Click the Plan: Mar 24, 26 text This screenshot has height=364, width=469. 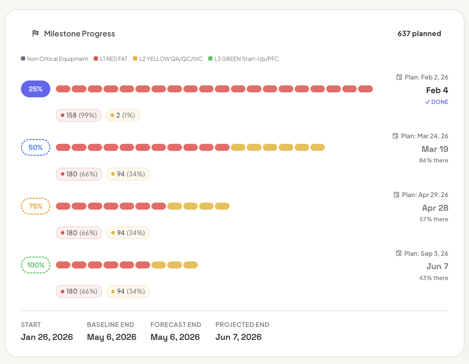425,136
